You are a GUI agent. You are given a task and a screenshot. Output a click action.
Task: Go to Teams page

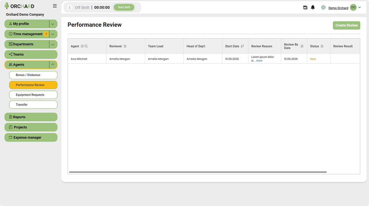point(31,55)
